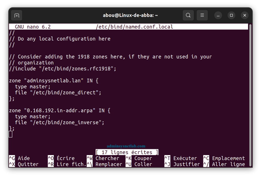Click the ^G Aide shortcut
Viewport: 261px width, 177px height.
[19, 158]
